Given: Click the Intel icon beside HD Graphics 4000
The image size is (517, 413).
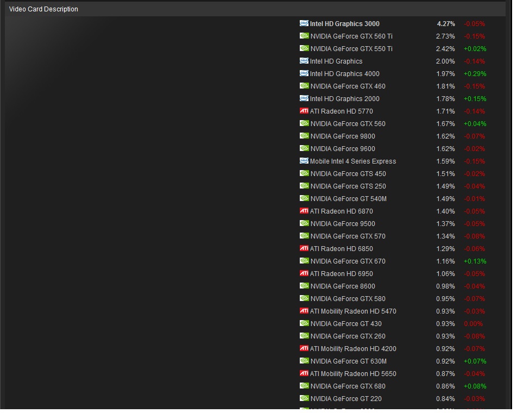Looking at the screenshot, I should tap(304, 73).
